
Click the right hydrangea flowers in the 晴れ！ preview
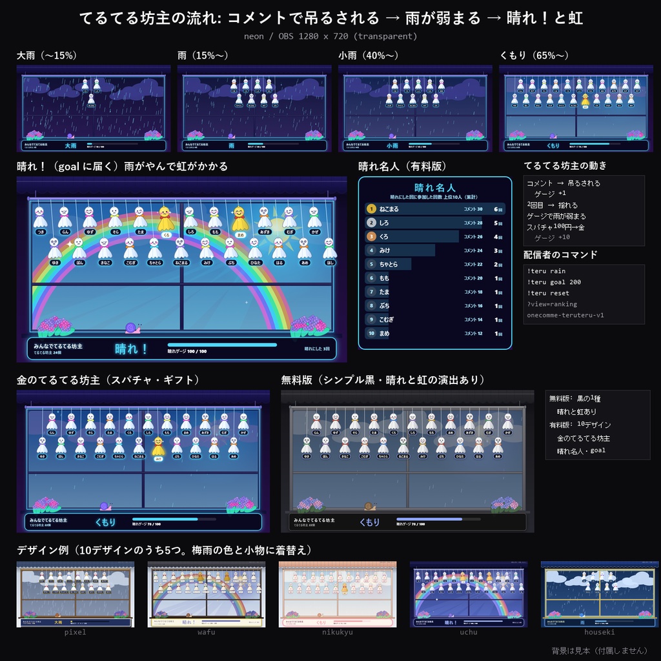(x=310, y=327)
